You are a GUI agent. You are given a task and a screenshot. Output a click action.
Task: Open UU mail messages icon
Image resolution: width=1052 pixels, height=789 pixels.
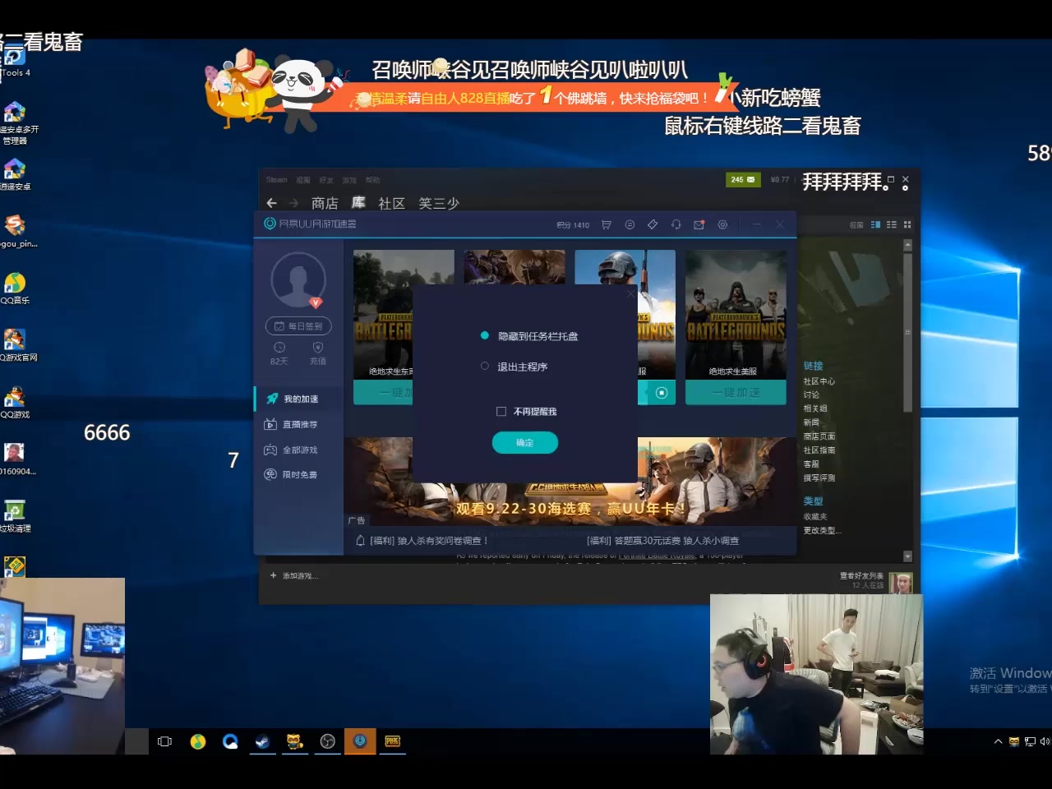coord(699,224)
